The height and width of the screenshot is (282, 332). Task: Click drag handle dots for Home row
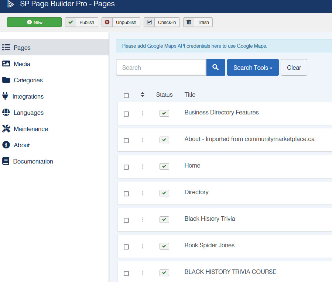(143, 166)
